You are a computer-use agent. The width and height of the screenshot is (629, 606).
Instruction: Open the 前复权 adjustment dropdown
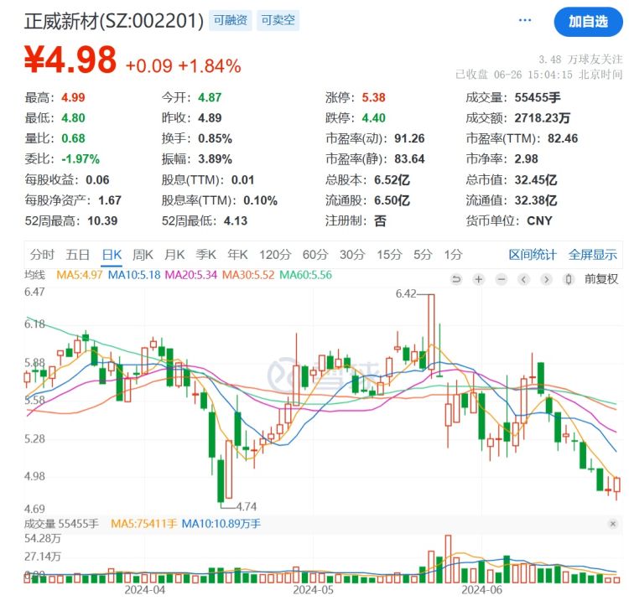[x=601, y=279]
